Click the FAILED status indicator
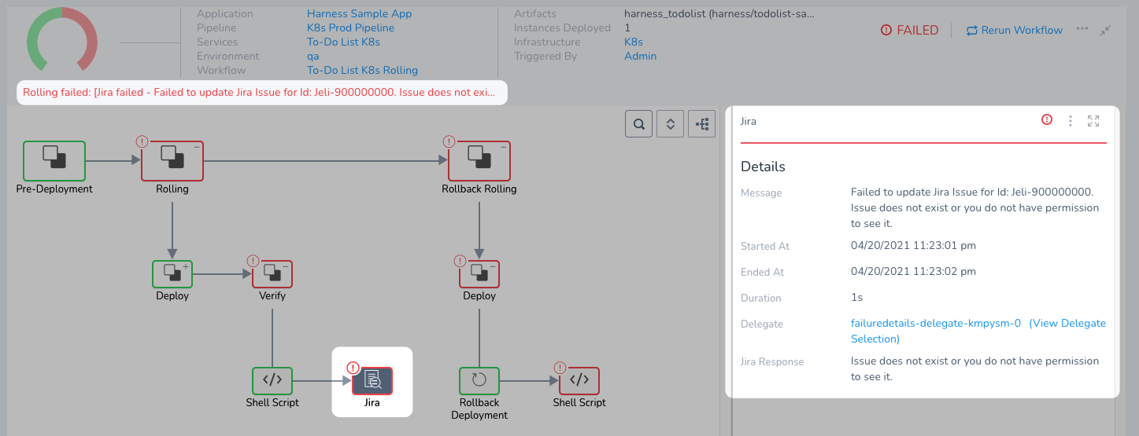 [910, 30]
